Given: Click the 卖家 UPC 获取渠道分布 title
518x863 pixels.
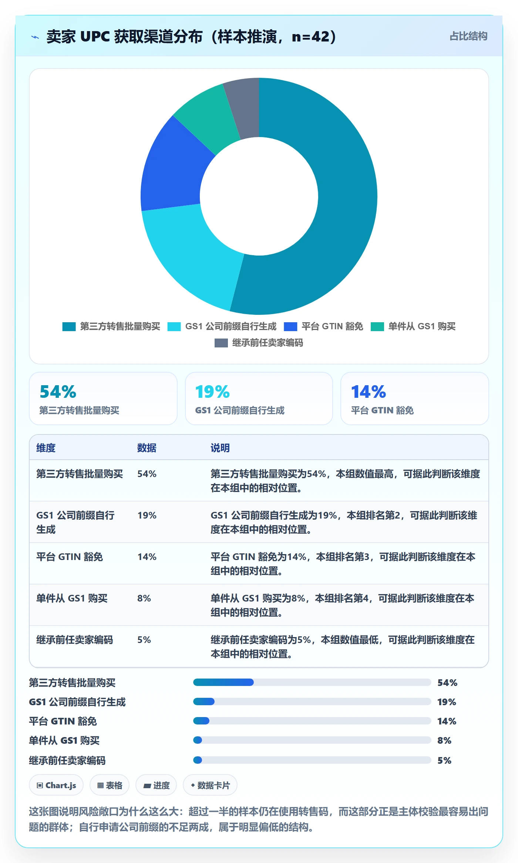Looking at the screenshot, I should 191,37.
